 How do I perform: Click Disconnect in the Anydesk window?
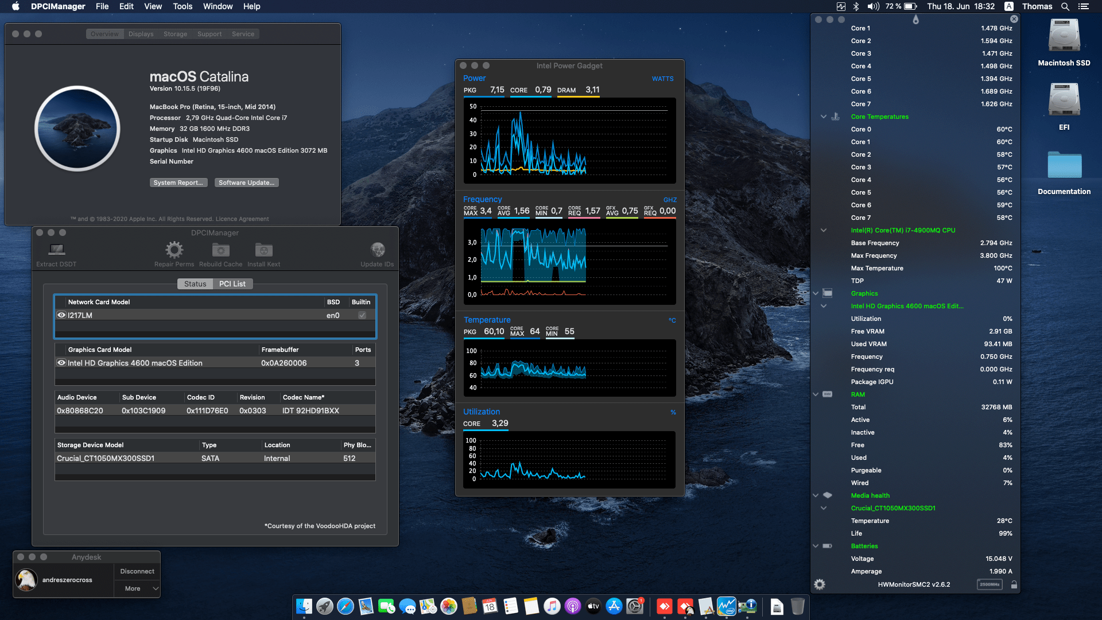pyautogui.click(x=137, y=571)
